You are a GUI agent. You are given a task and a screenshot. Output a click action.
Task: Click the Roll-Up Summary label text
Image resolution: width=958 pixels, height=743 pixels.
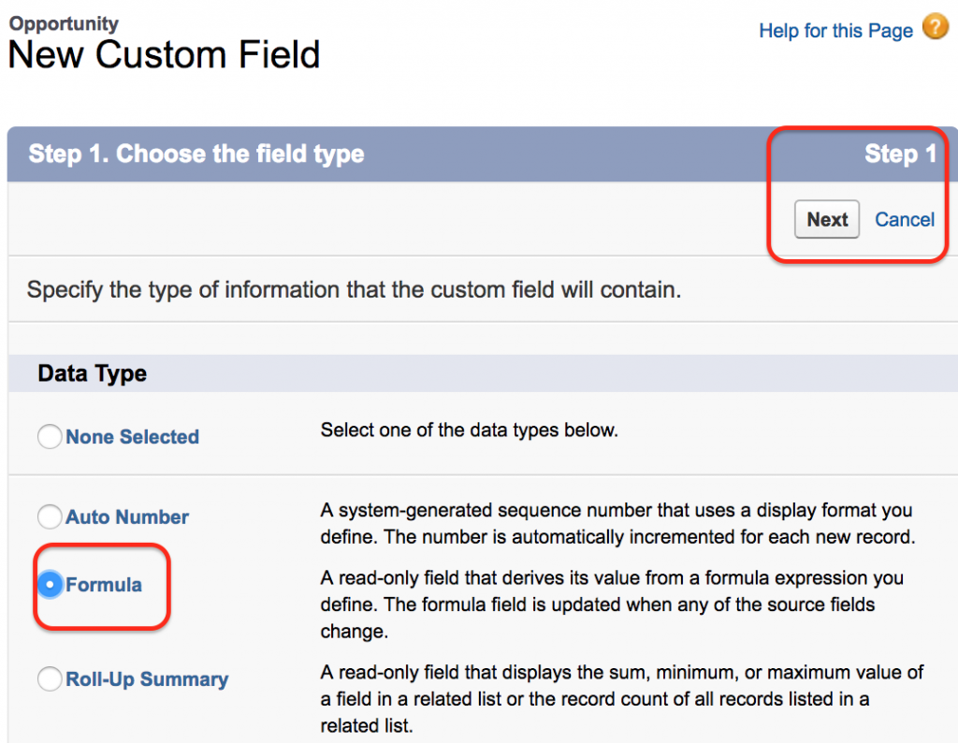147,678
